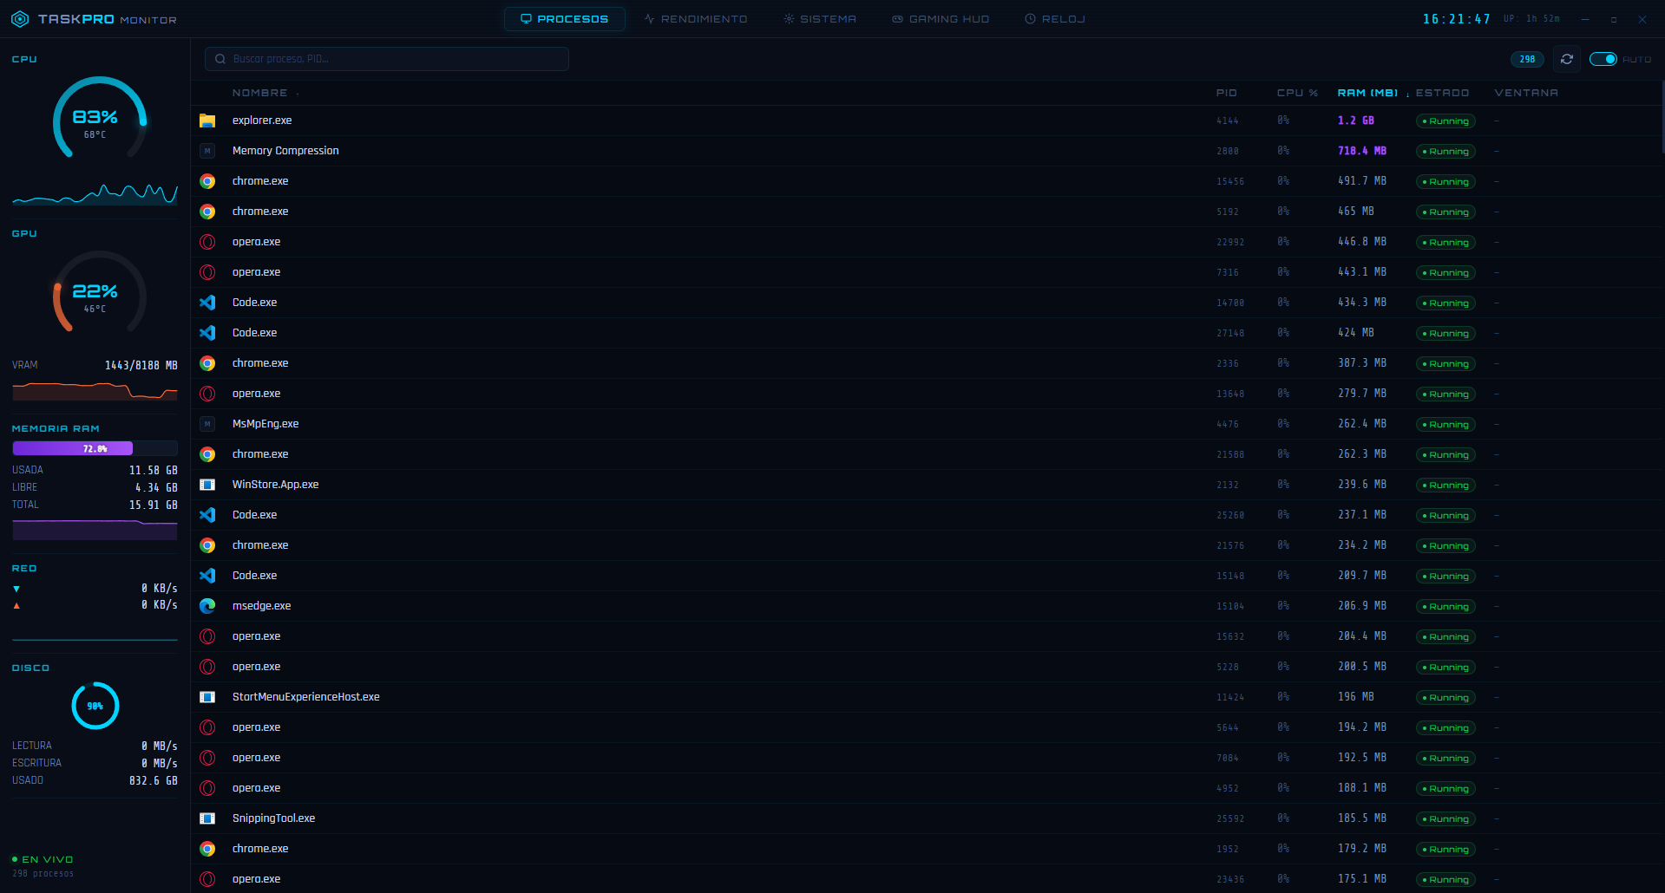Click the Opera icon in the 279.7 MB row
1665x893 pixels.
point(207,394)
